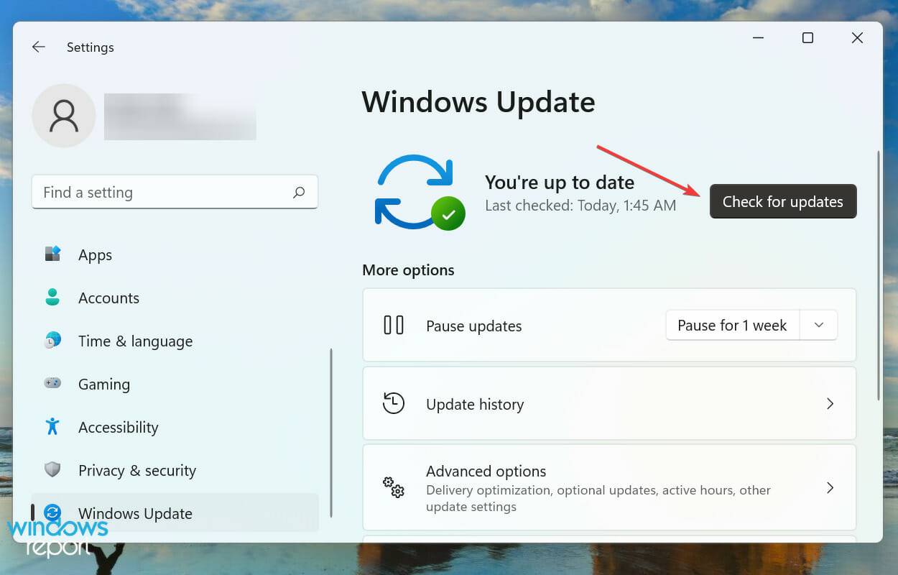
Task: Click the Pause updates icon
Action: [394, 325]
